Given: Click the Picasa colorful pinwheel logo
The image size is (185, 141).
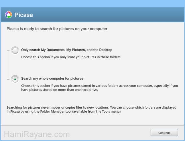Looking at the screenshot, I should (x=9, y=15).
